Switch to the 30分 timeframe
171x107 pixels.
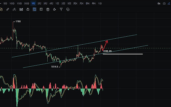coord(27,3)
